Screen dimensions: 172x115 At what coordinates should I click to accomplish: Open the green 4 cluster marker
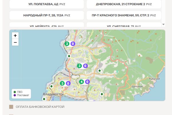pyautogui.click(x=81, y=82)
